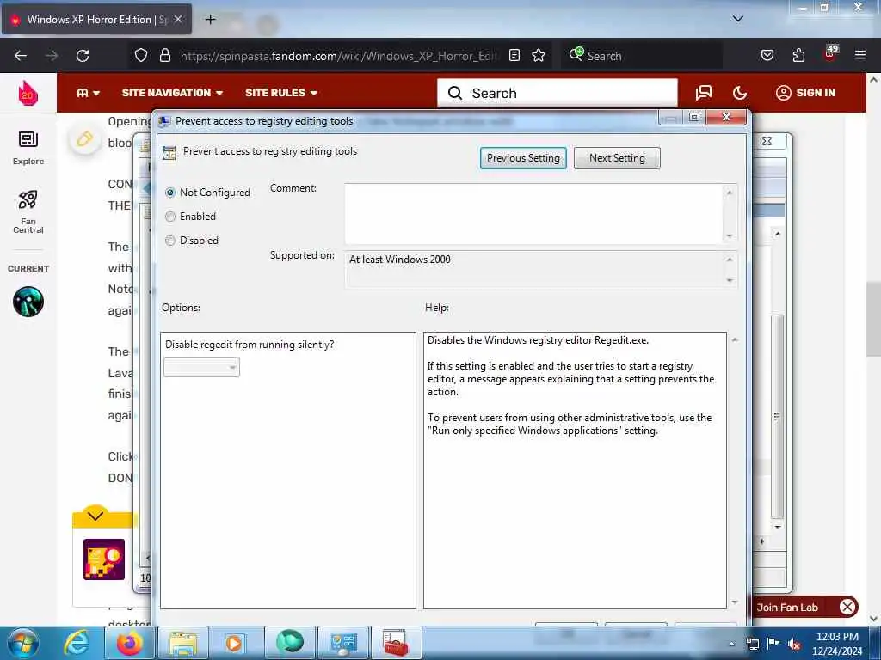This screenshot has width=881, height=660.
Task: Click Help panel scroll down arrow
Action: click(x=735, y=602)
